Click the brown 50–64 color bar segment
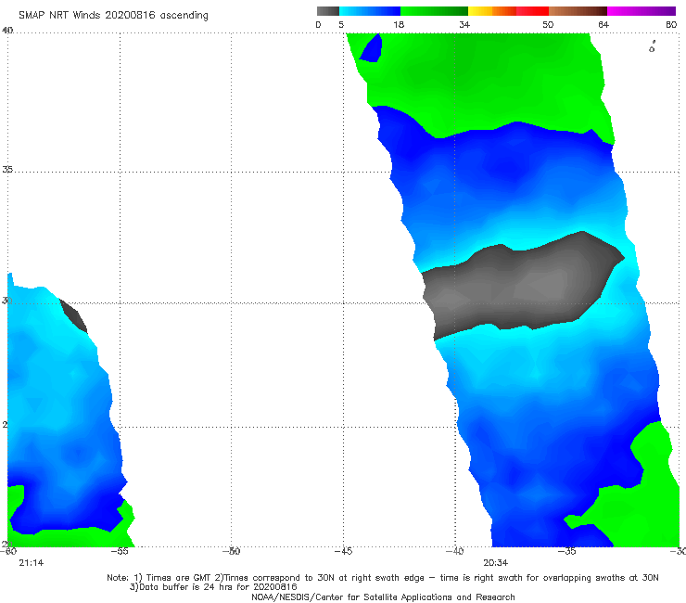Viewport: 686px width, 603px height. (x=578, y=11)
